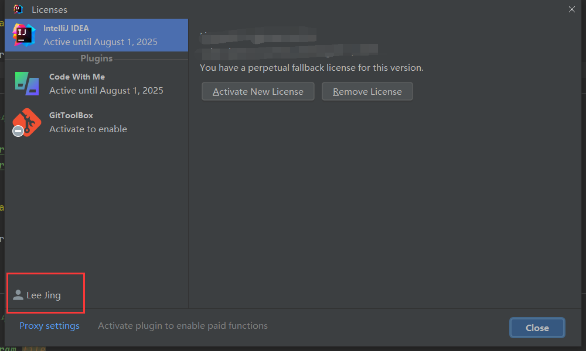Viewport: 586px width, 351px height.
Task: Click the user avatar icon beside Lee Jing
Action: 18,295
